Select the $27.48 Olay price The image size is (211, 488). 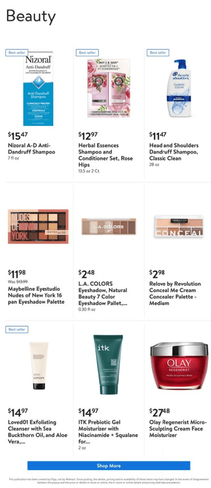point(159,412)
